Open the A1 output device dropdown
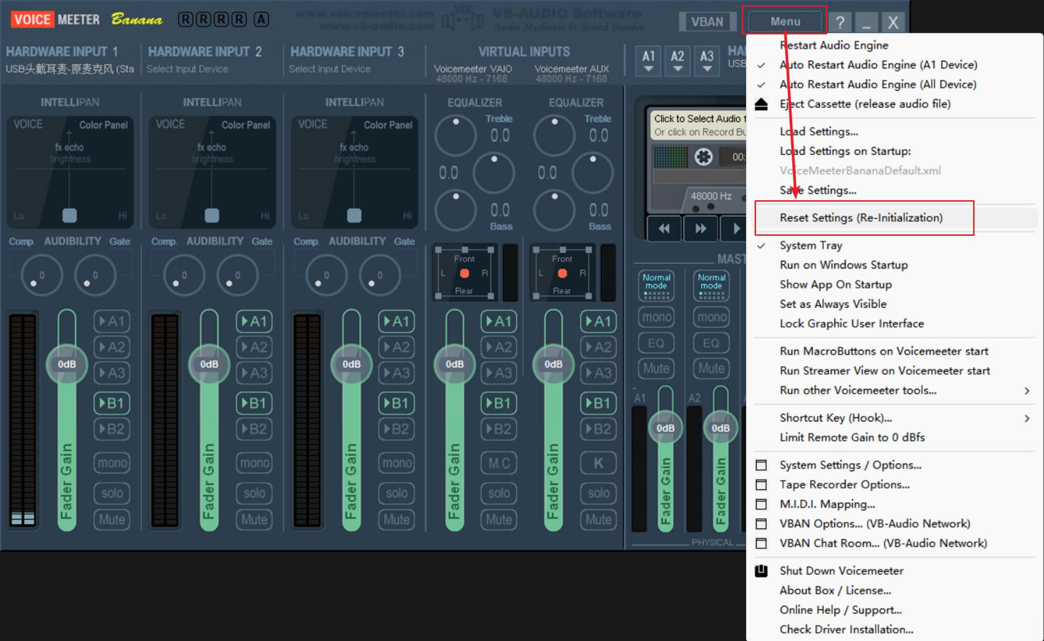Viewport: 1044px width, 641px height. click(x=648, y=61)
